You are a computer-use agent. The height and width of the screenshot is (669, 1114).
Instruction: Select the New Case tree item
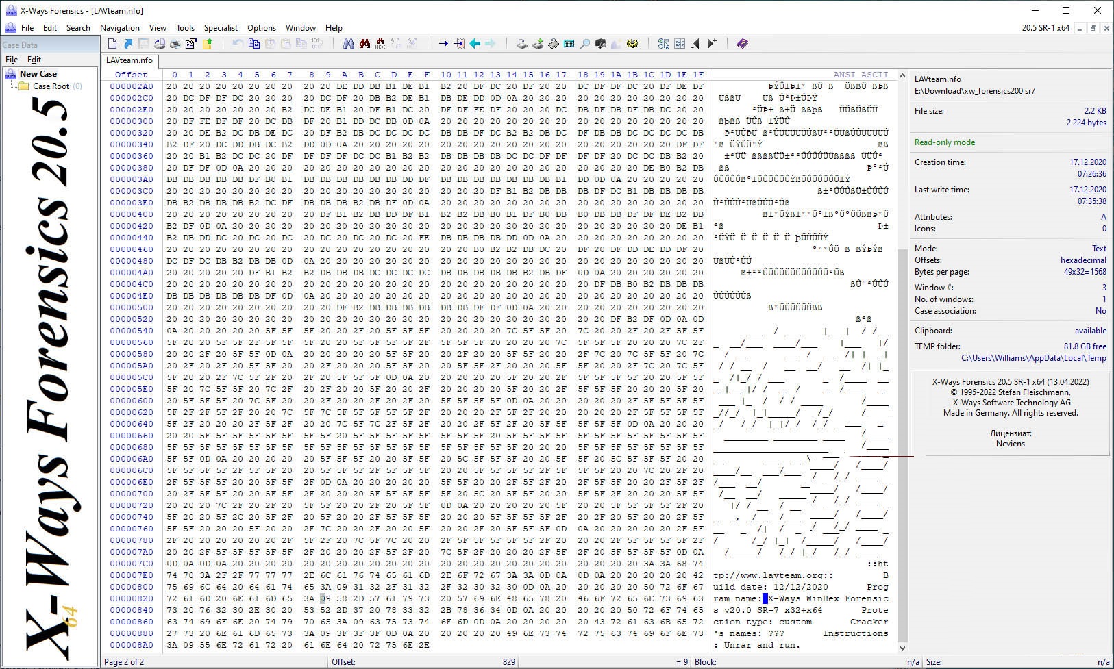(x=38, y=74)
